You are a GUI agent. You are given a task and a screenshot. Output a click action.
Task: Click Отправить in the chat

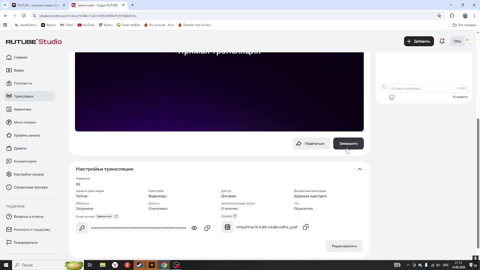pyautogui.click(x=460, y=97)
